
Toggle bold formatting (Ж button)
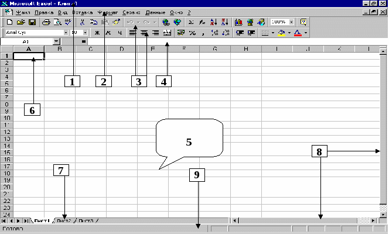pos(98,33)
